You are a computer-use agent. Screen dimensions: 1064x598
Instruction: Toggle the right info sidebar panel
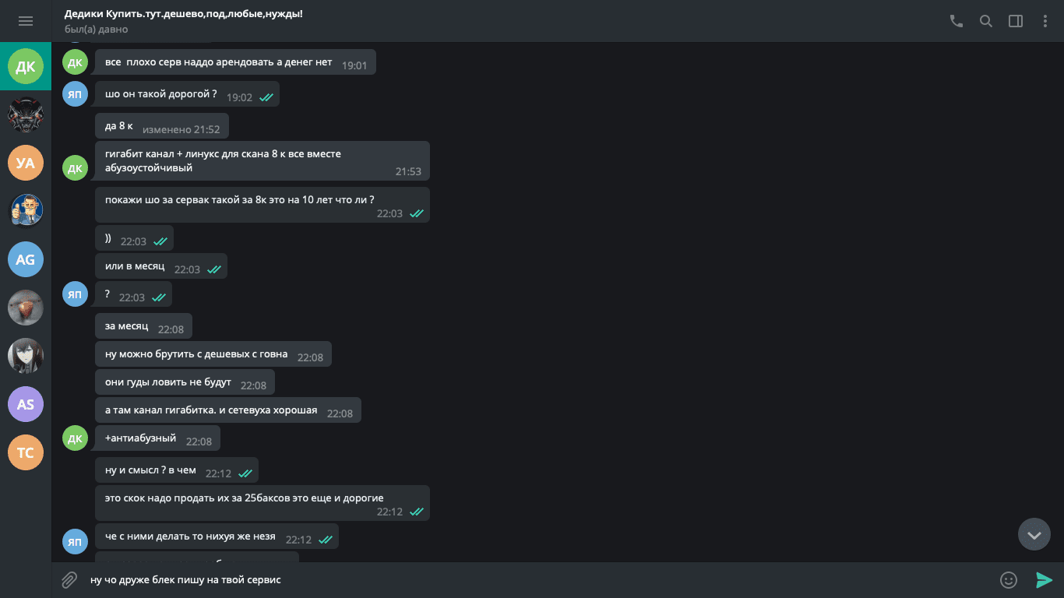click(1016, 21)
